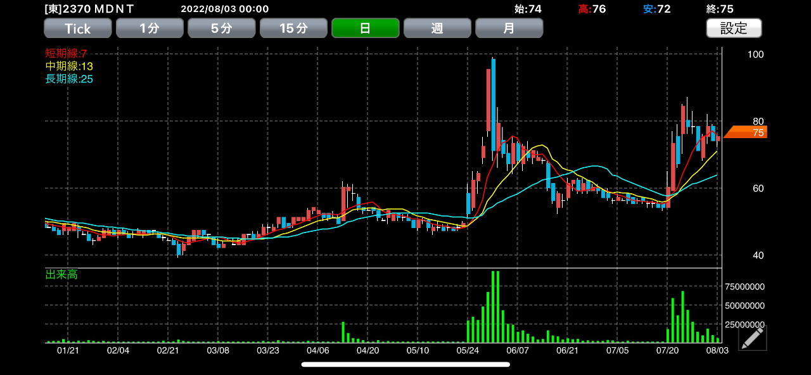This screenshot has width=811, height=375.
Task: Click the 25000000 volume axis label
Action: (x=744, y=324)
